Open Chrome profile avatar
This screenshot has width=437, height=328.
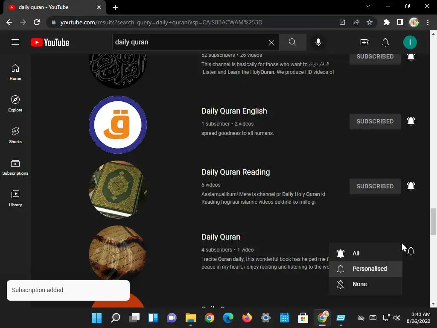tap(414, 22)
